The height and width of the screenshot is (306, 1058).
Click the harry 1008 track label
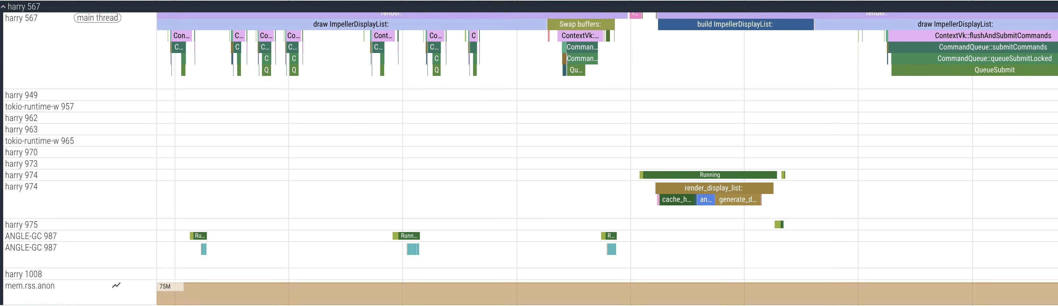[24, 274]
